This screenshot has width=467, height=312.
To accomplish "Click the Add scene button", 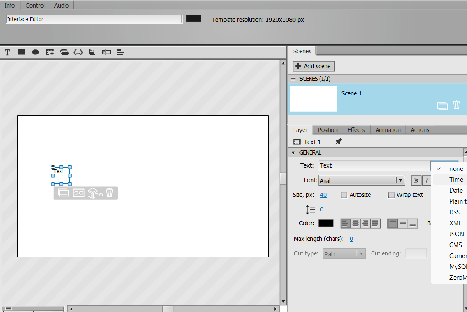I will click(314, 66).
